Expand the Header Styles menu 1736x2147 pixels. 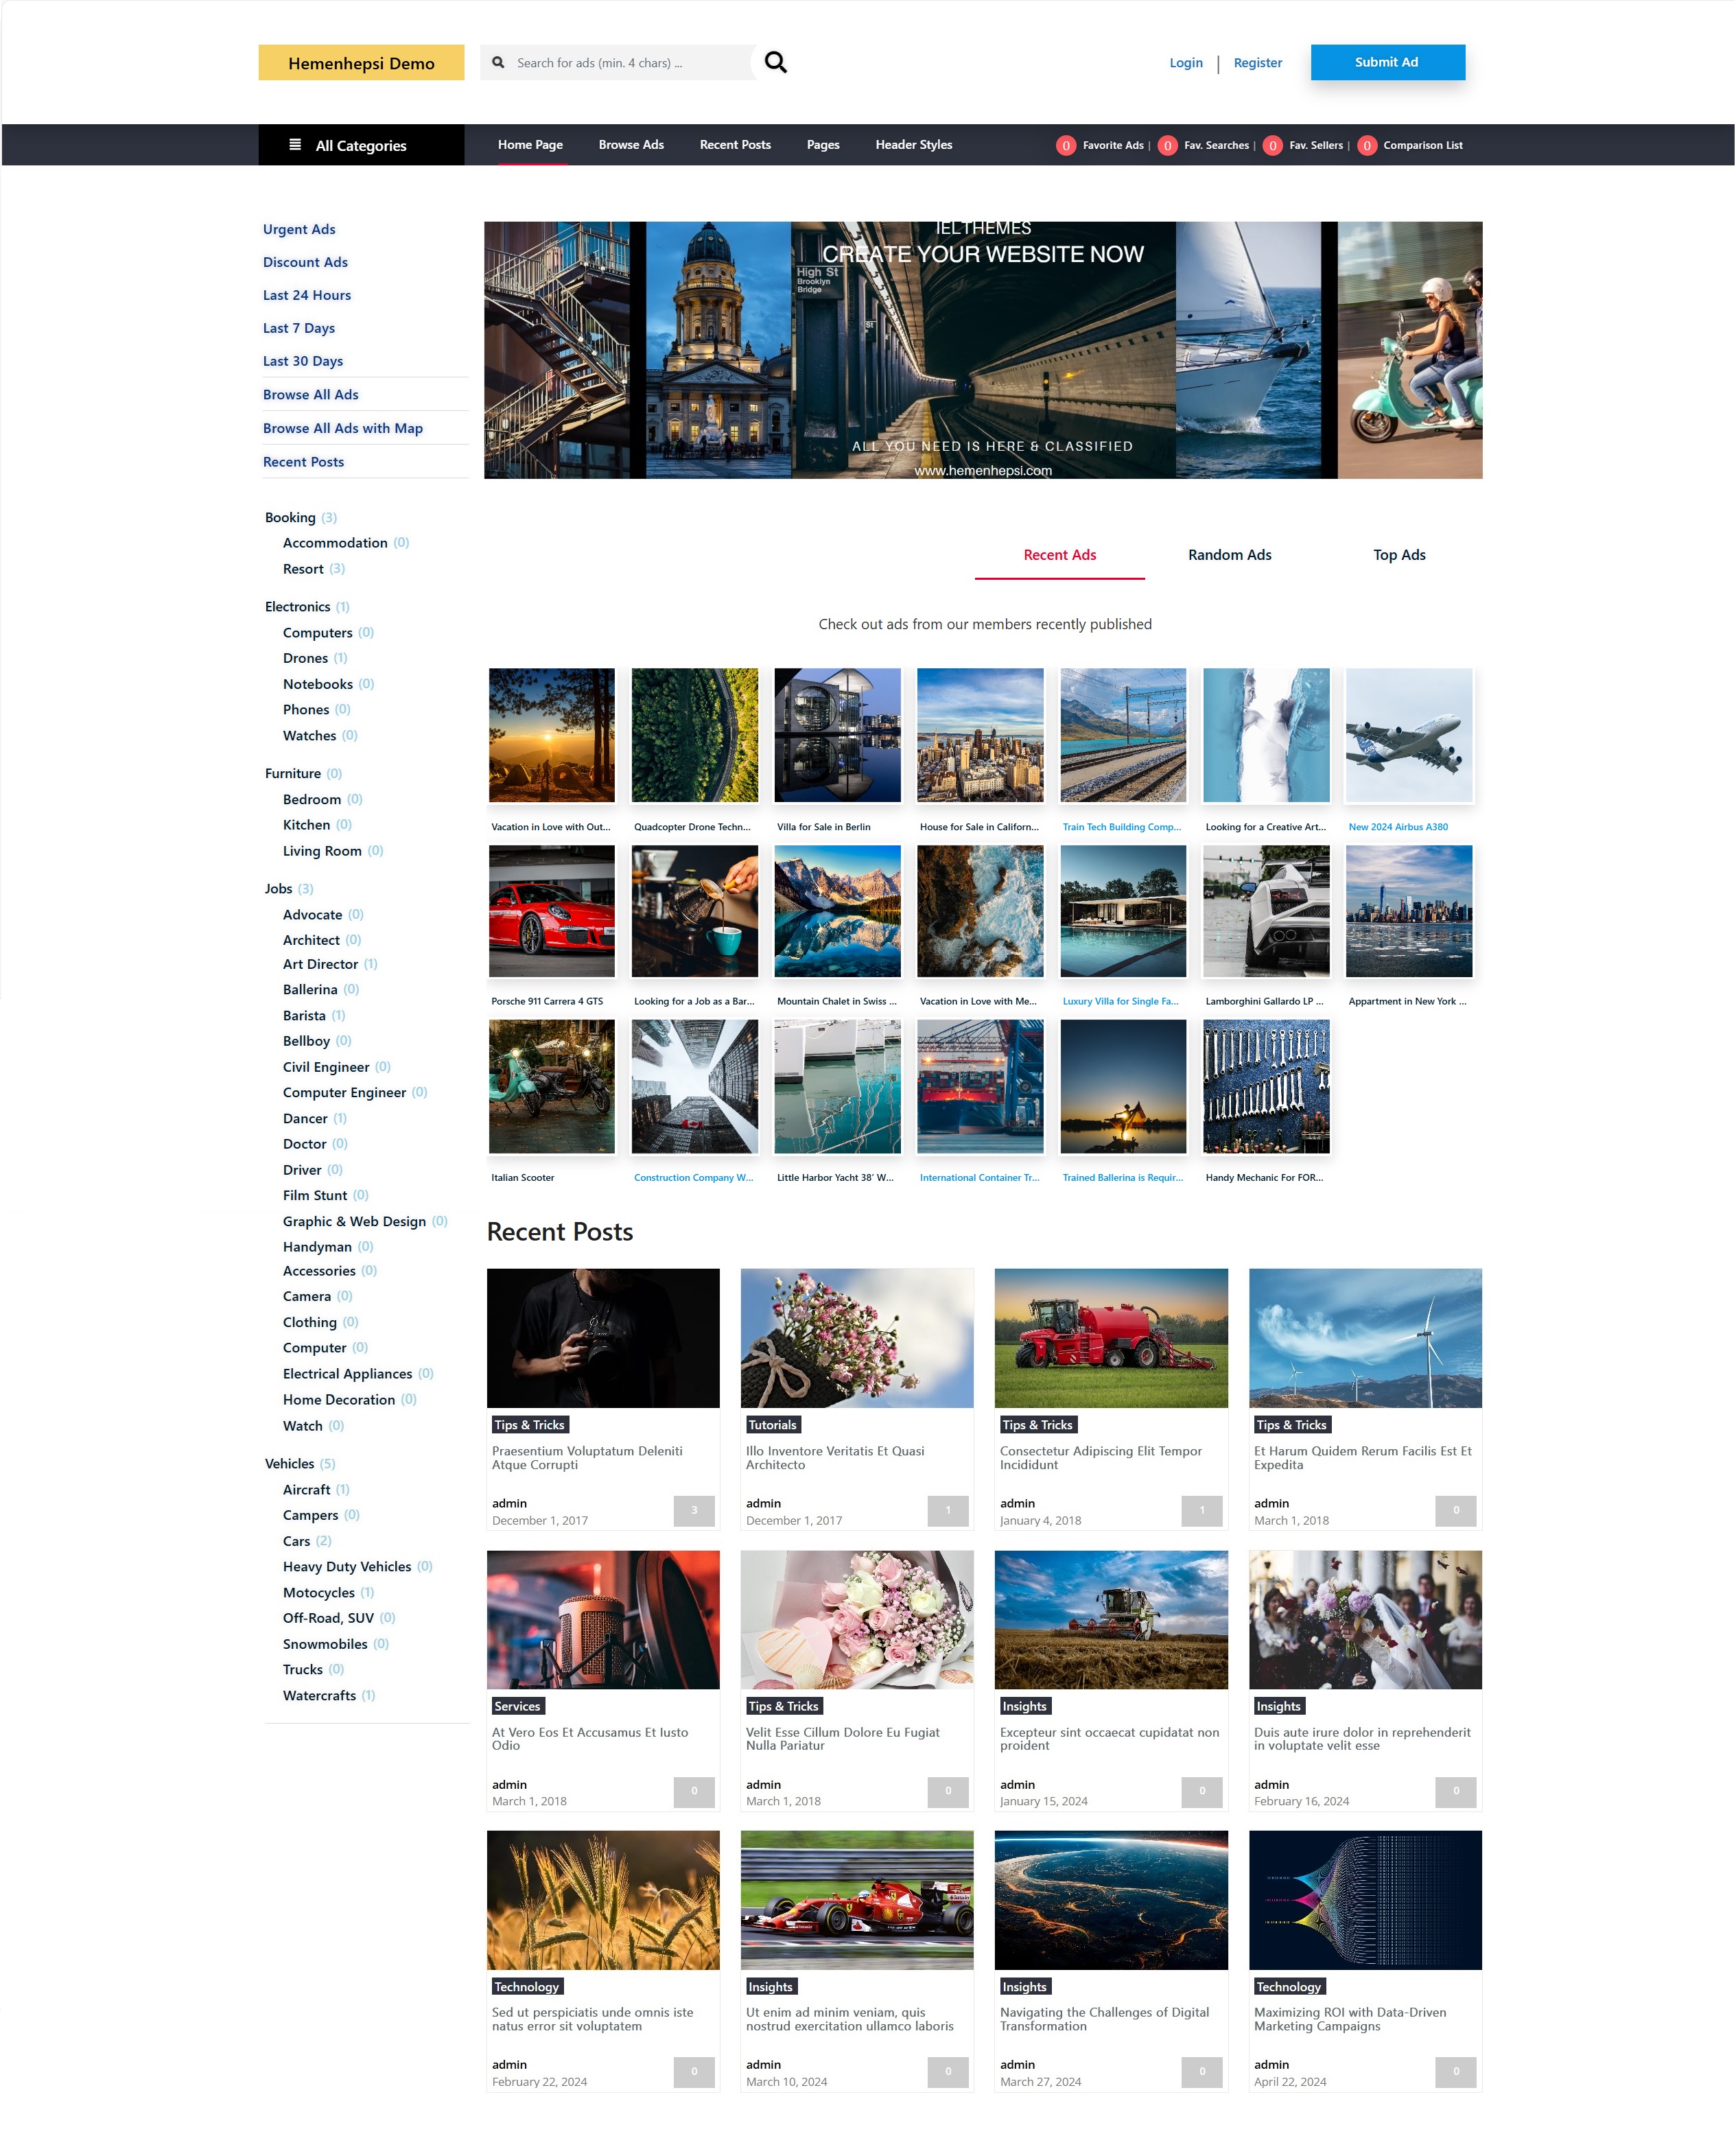913,144
